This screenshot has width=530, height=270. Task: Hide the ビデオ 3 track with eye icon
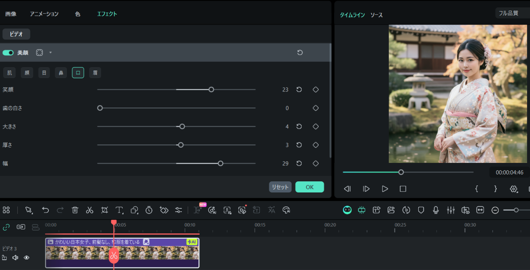(27, 258)
